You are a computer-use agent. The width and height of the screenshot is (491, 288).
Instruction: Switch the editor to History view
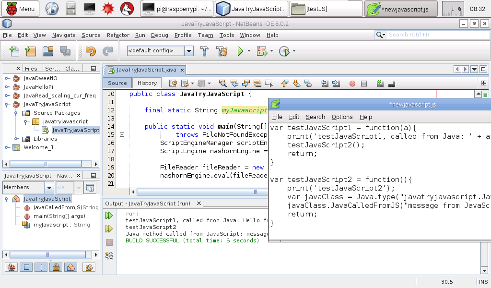(147, 83)
